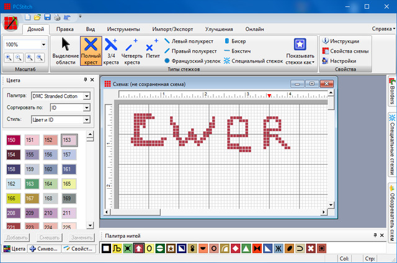This screenshot has width=397, height=263.
Task: Click the Свойства схемы button
Action: pos(345,51)
